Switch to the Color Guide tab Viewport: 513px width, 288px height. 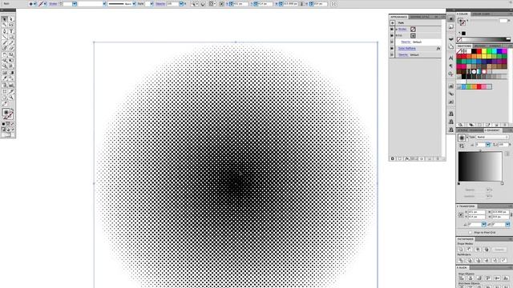pos(481,14)
